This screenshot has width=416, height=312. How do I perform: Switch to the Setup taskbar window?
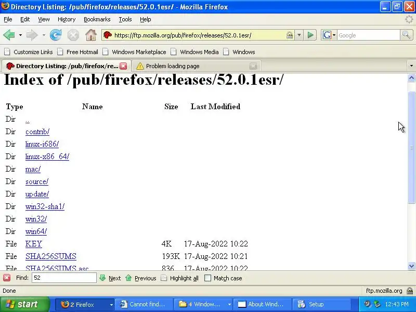322,305
